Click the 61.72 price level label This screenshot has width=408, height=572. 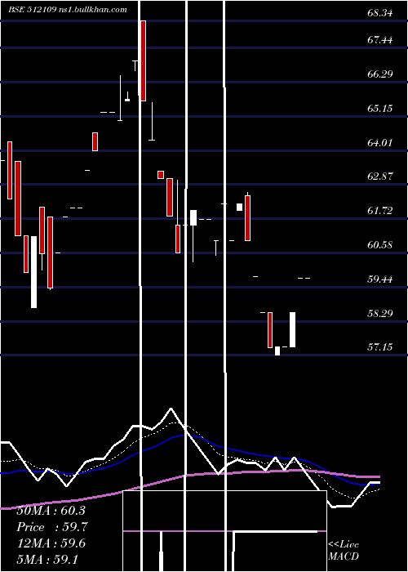[x=380, y=211]
